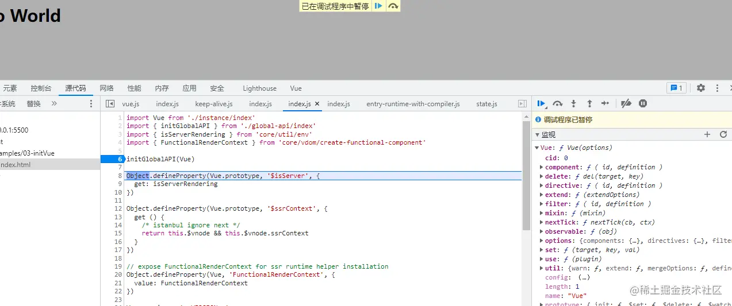Viewport: 732px width, 306px height.
Task: Open the Vue devtools panel
Action: (296, 88)
